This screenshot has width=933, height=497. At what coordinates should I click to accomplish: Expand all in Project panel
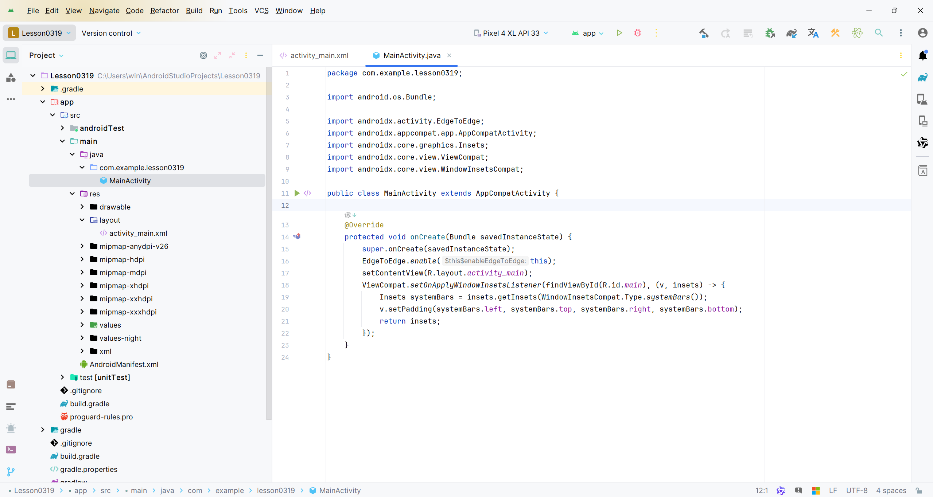tap(218, 55)
